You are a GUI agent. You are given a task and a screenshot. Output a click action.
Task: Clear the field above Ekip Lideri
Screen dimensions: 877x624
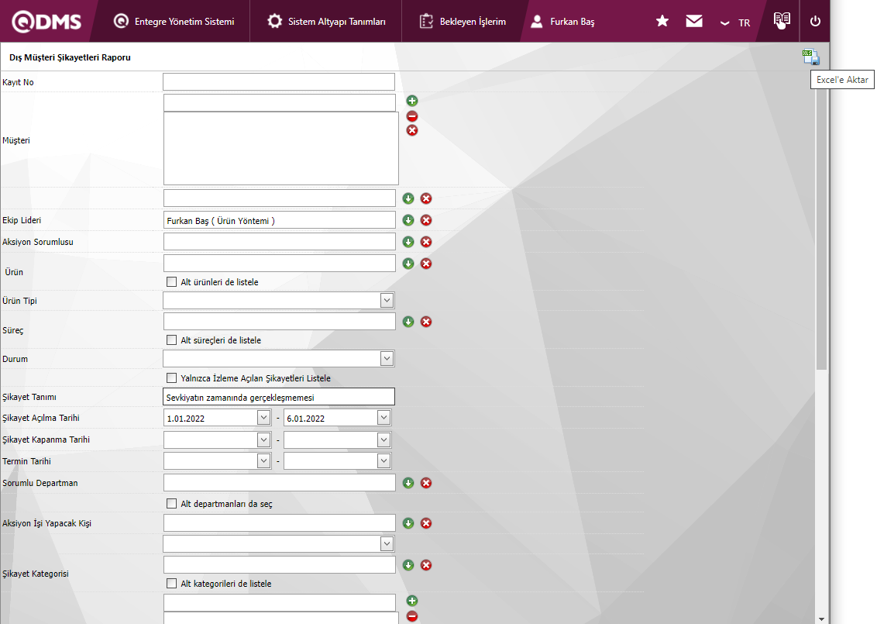click(x=426, y=198)
